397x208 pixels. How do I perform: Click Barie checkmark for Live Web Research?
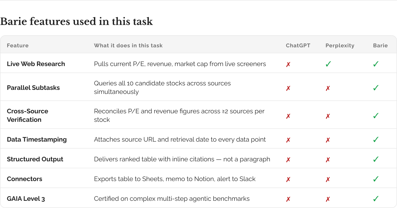tap(376, 64)
